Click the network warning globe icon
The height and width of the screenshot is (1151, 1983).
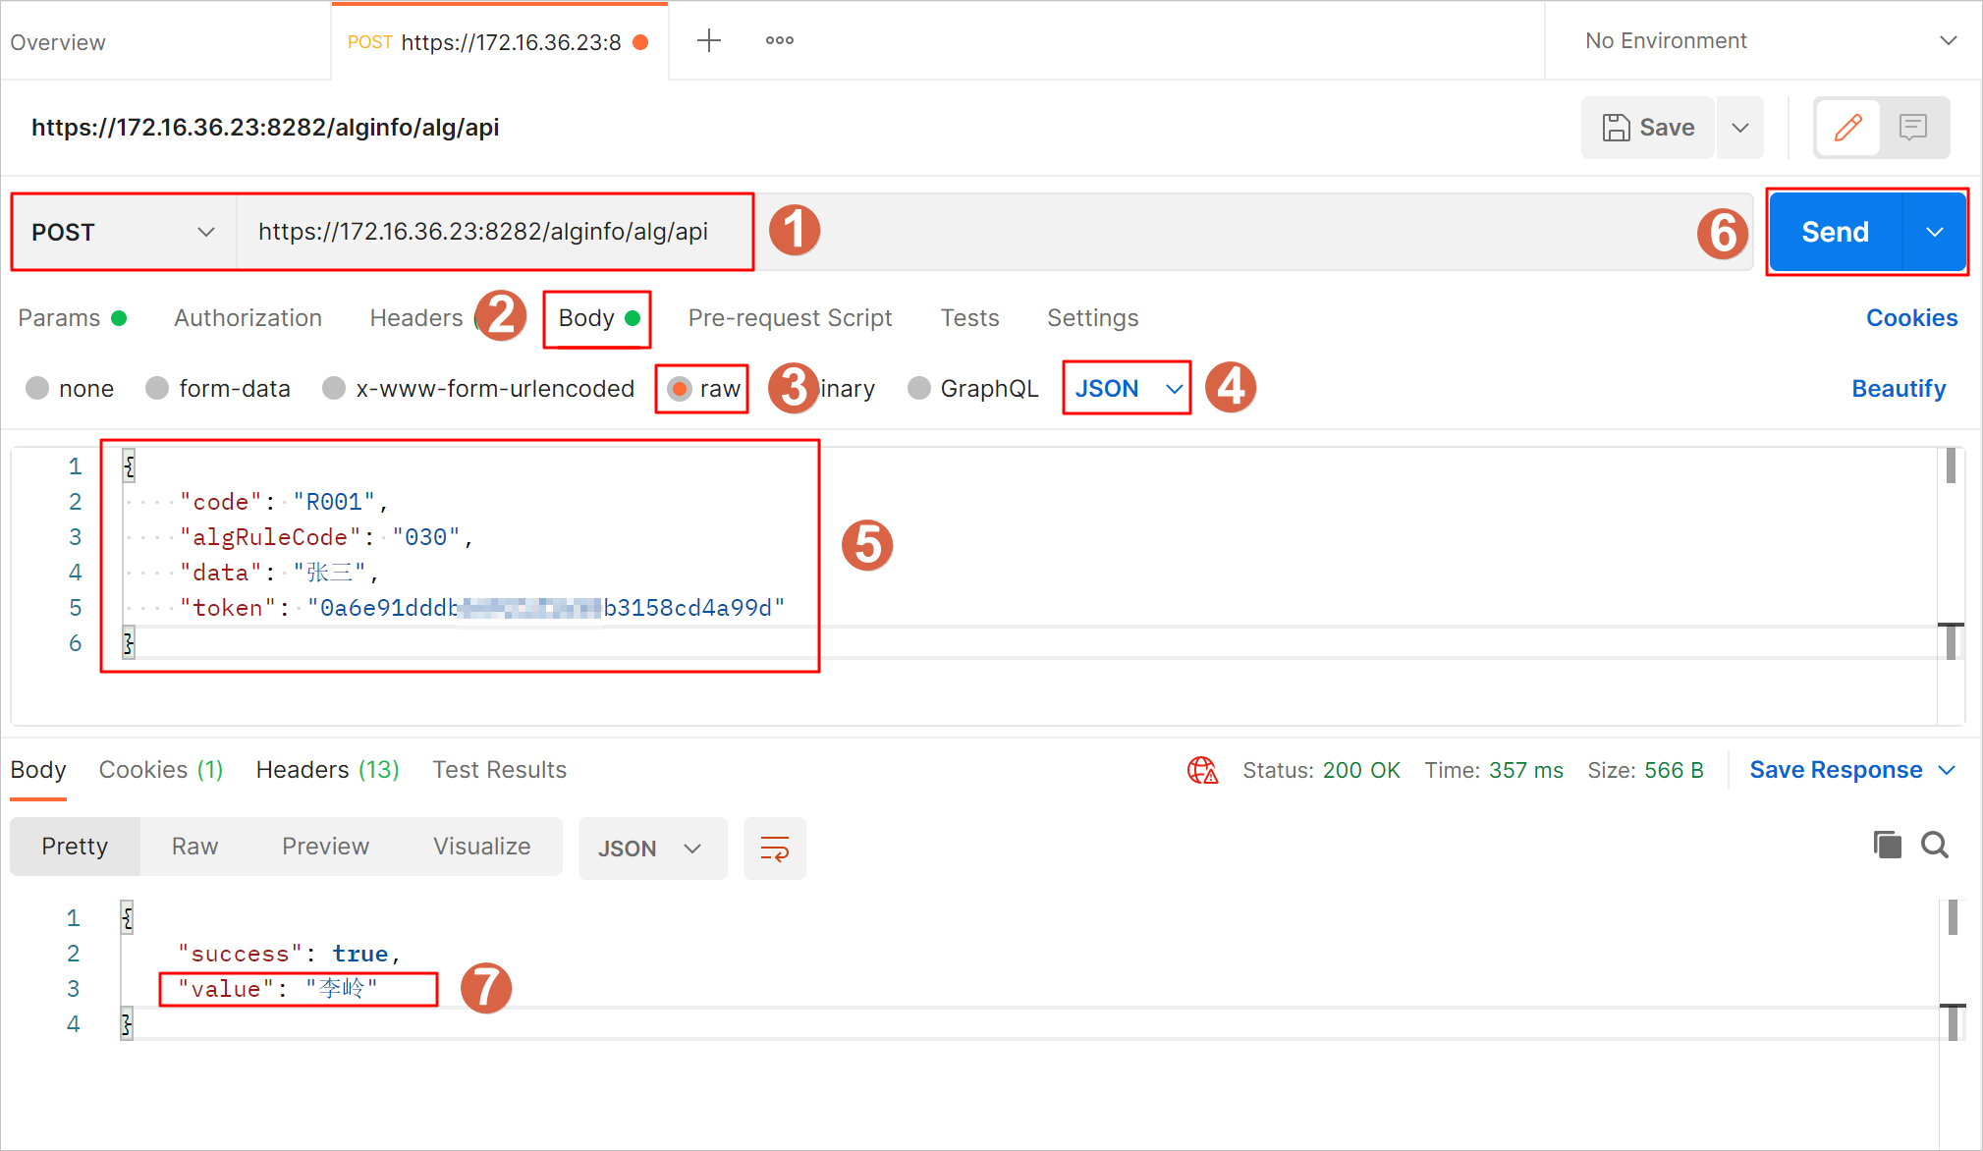(x=1202, y=770)
